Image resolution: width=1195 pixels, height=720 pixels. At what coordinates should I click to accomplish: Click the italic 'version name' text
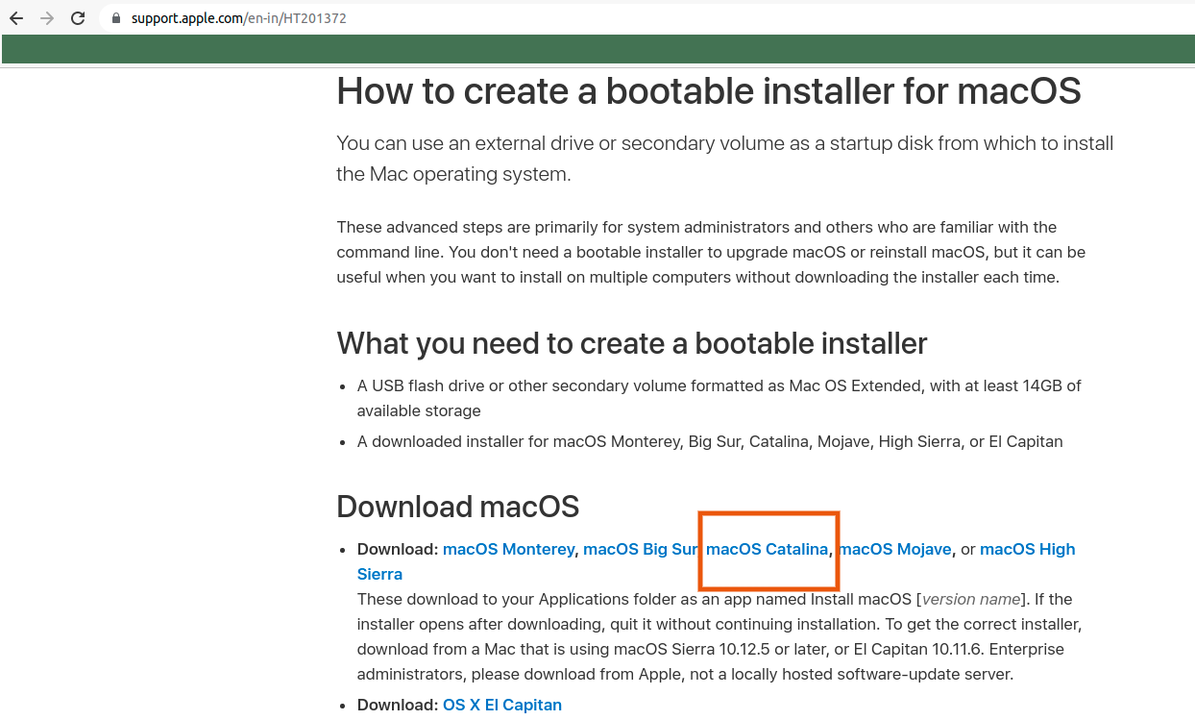pyautogui.click(x=971, y=599)
